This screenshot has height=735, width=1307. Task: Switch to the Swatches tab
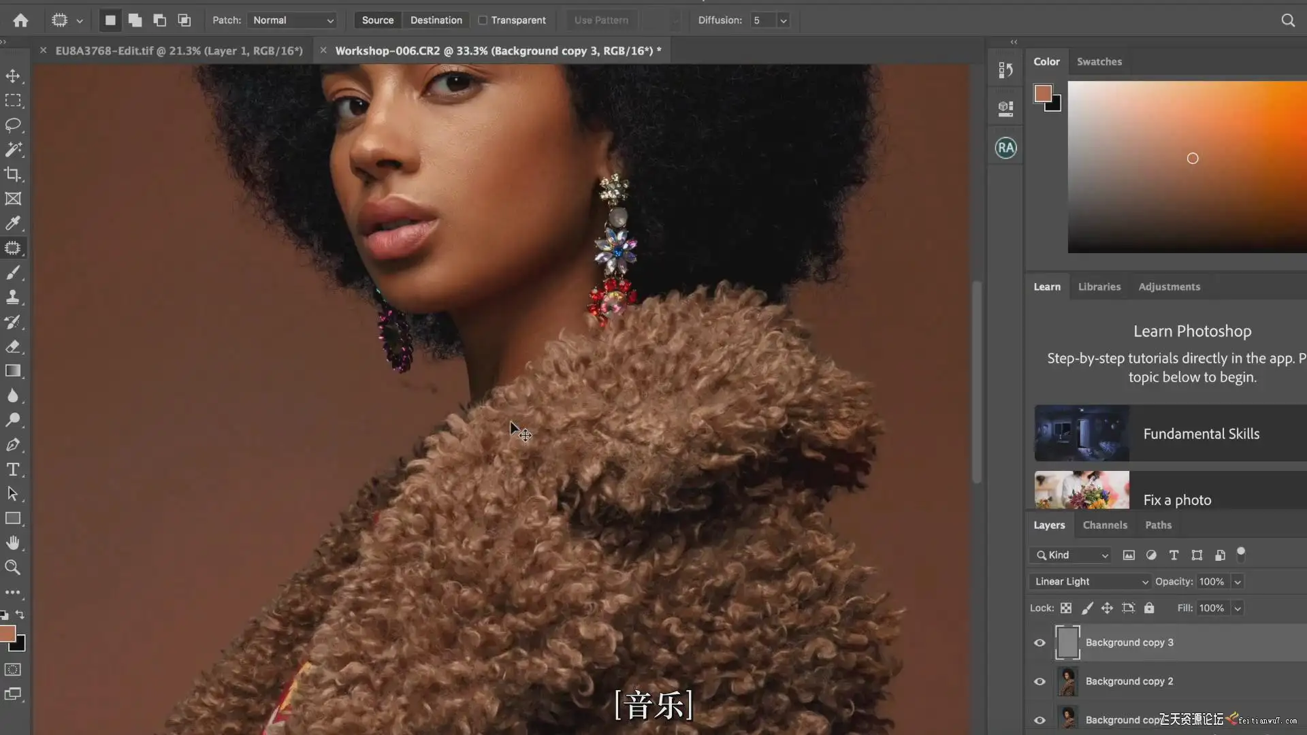(1099, 61)
